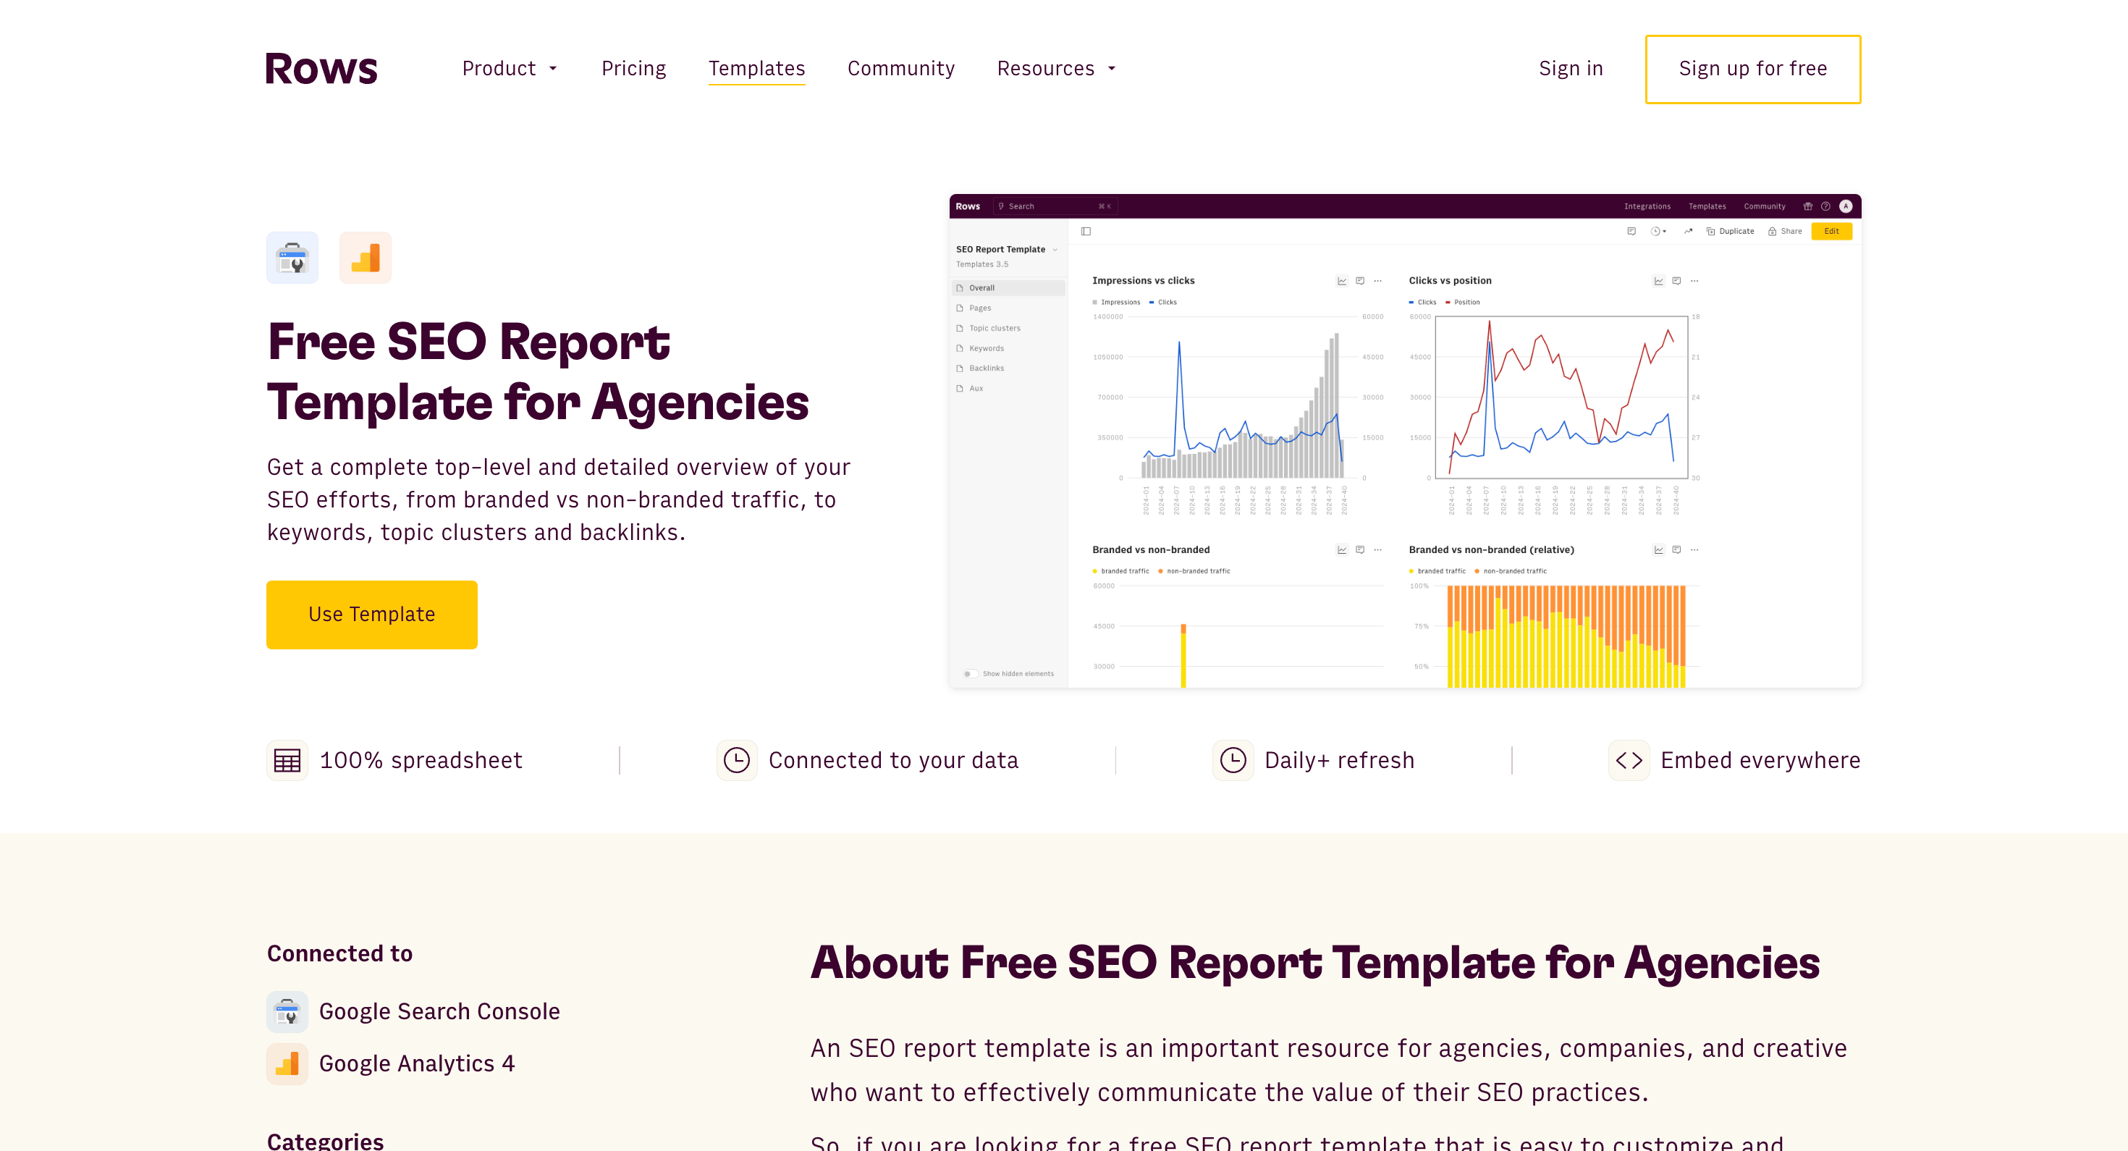Select the Templates tab
The width and height of the screenshot is (2128, 1151).
pos(758,68)
